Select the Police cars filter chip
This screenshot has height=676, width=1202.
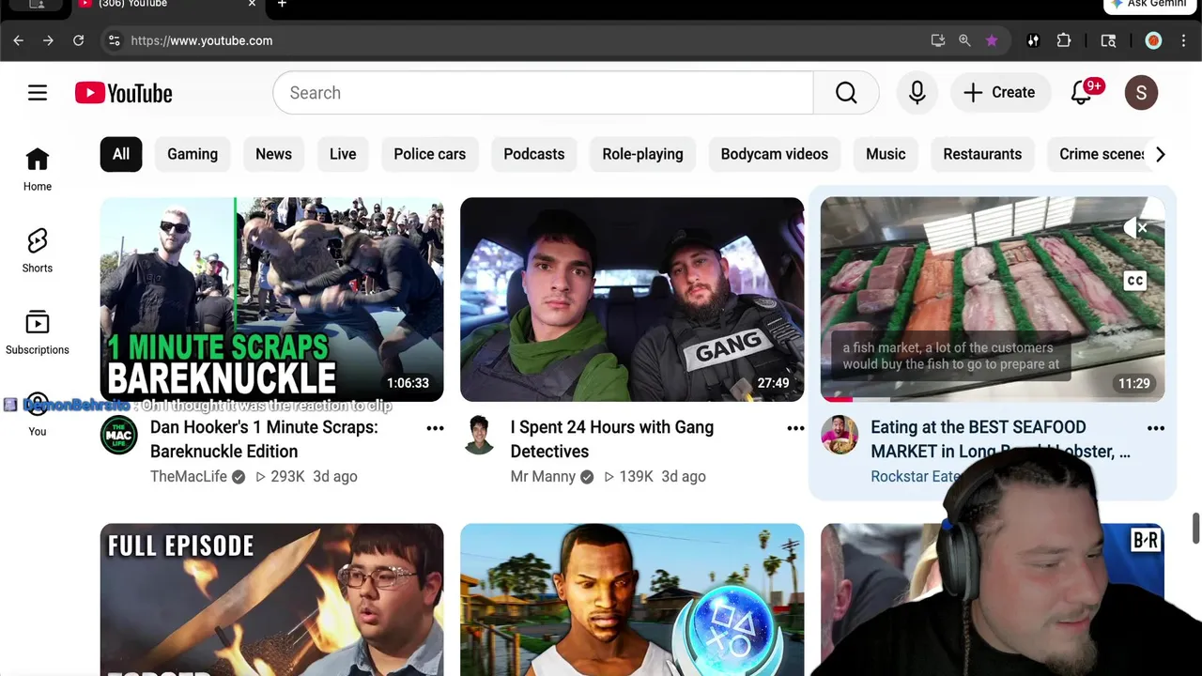coord(430,154)
